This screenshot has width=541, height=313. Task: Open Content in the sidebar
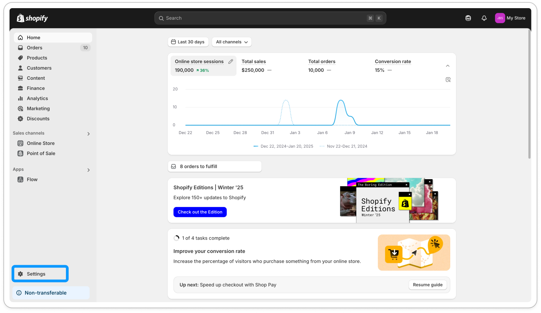(x=53, y=78)
